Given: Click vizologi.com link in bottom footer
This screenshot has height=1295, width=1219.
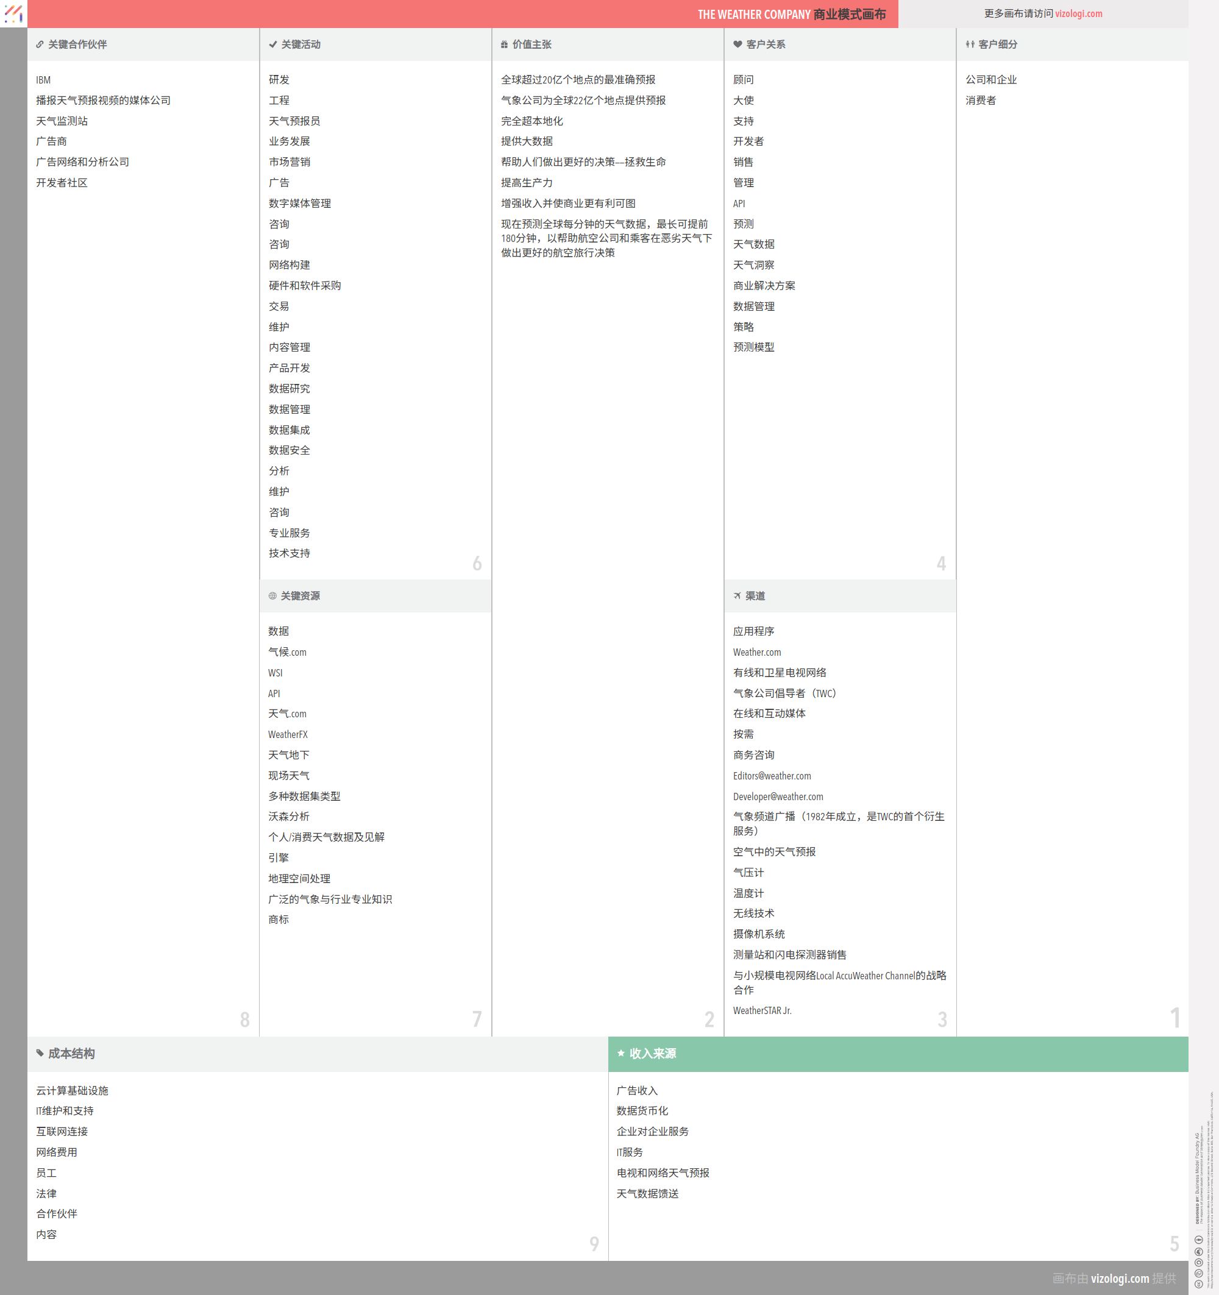Looking at the screenshot, I should pos(1119,1278).
